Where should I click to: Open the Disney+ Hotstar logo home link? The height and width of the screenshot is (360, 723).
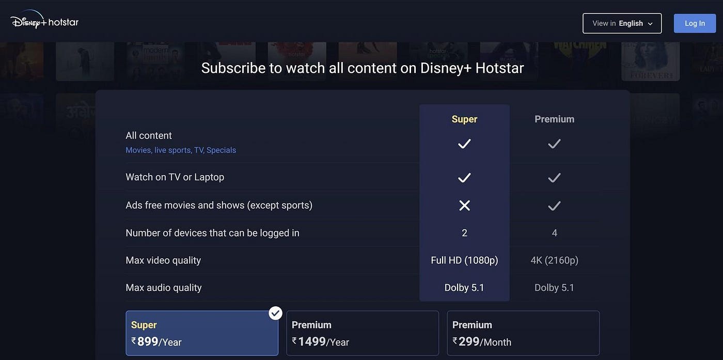pyautogui.click(x=44, y=21)
